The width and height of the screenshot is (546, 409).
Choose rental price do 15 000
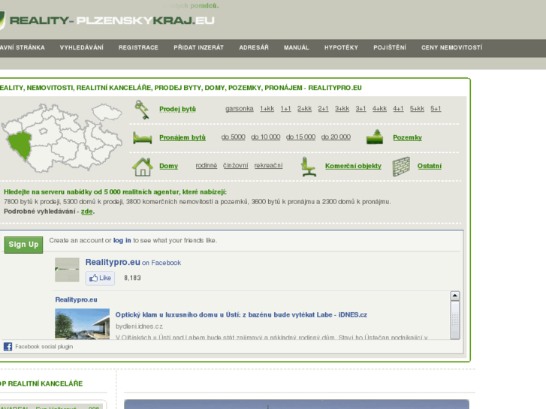pos(300,137)
